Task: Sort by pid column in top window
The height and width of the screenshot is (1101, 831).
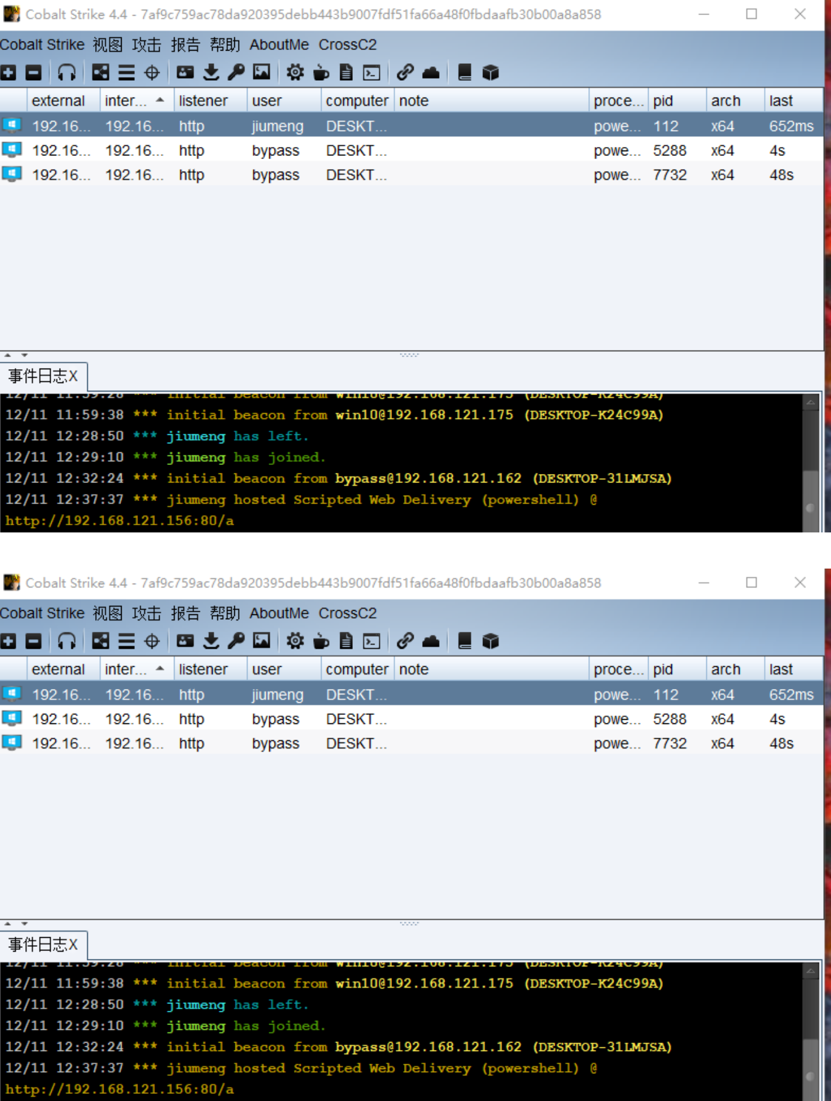Action: (677, 101)
